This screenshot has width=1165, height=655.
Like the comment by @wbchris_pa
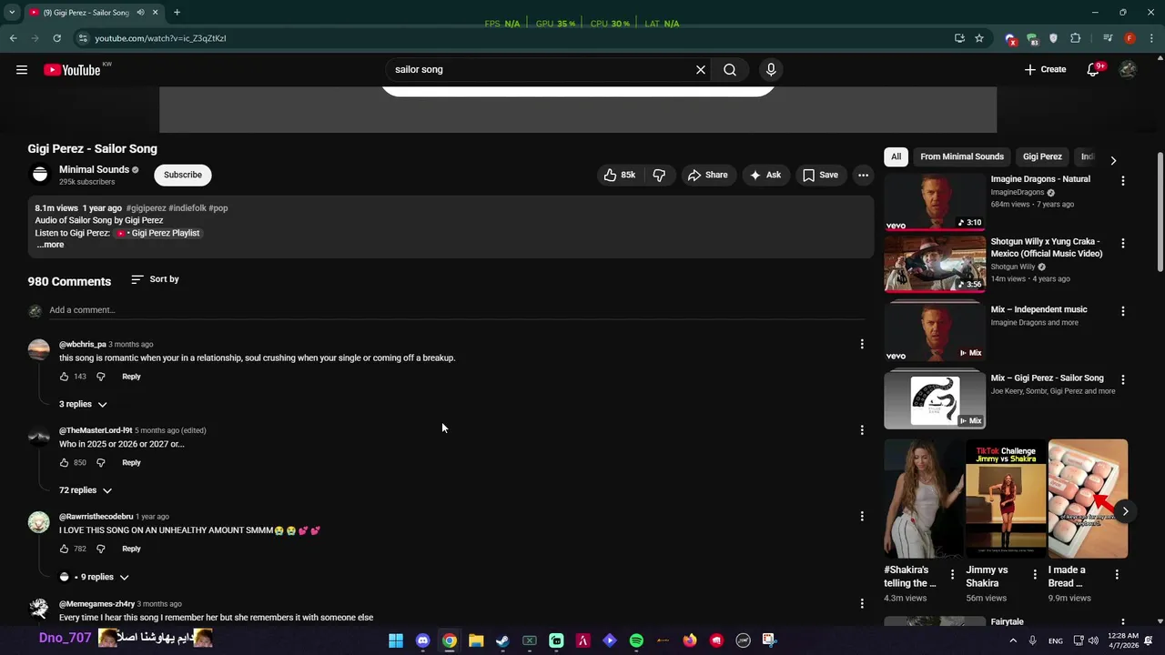tap(64, 377)
